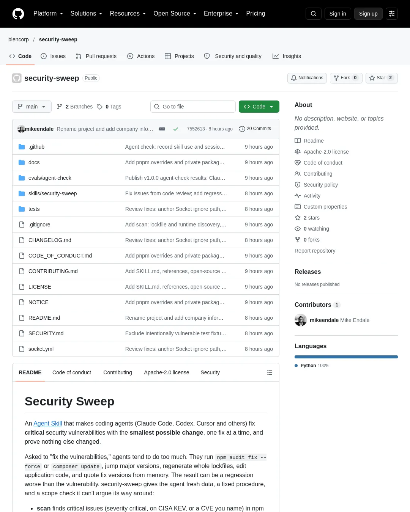Open the Pricing link
The width and height of the screenshot is (410, 512).
(255, 14)
